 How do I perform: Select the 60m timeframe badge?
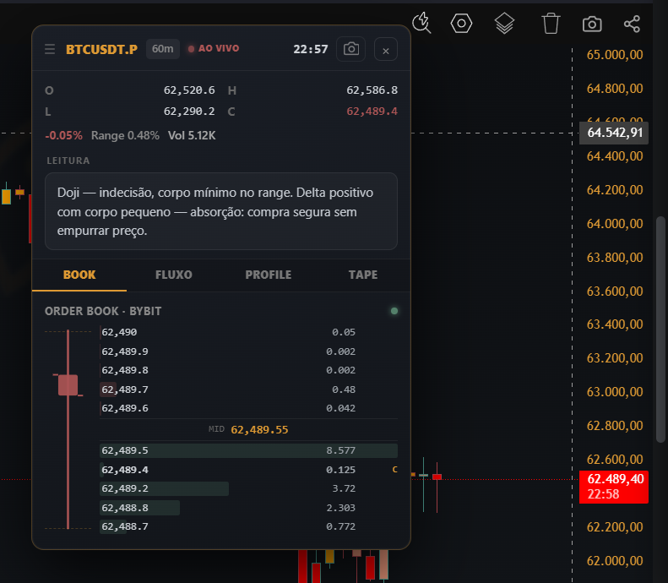click(x=163, y=49)
